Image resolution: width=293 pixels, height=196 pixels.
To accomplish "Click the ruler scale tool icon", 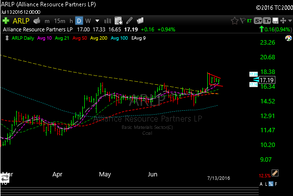I will pyautogui.click(x=275, y=173).
